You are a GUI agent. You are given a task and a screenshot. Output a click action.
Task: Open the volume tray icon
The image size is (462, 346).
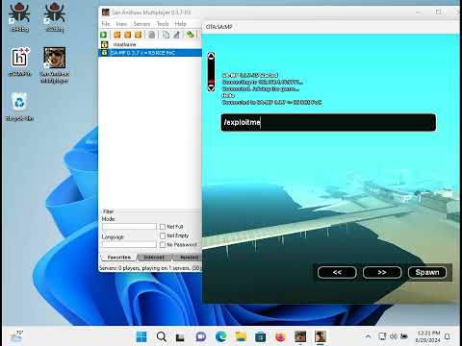[394, 336]
